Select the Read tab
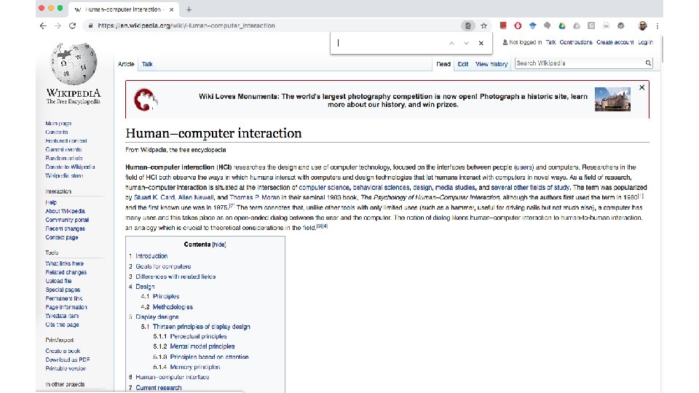This screenshot has height=393, width=699. (x=443, y=64)
